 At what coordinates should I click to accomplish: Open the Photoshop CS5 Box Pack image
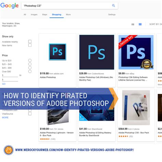click(136, 108)
